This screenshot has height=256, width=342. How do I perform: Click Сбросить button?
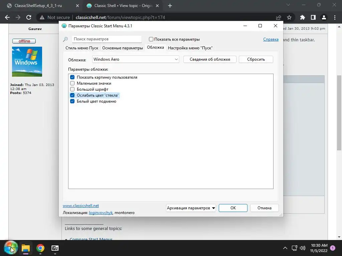click(x=256, y=59)
